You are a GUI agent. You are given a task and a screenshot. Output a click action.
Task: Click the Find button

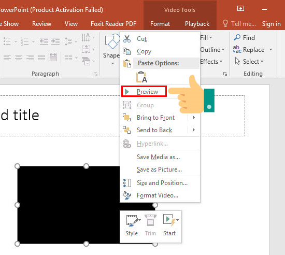tap(244, 38)
